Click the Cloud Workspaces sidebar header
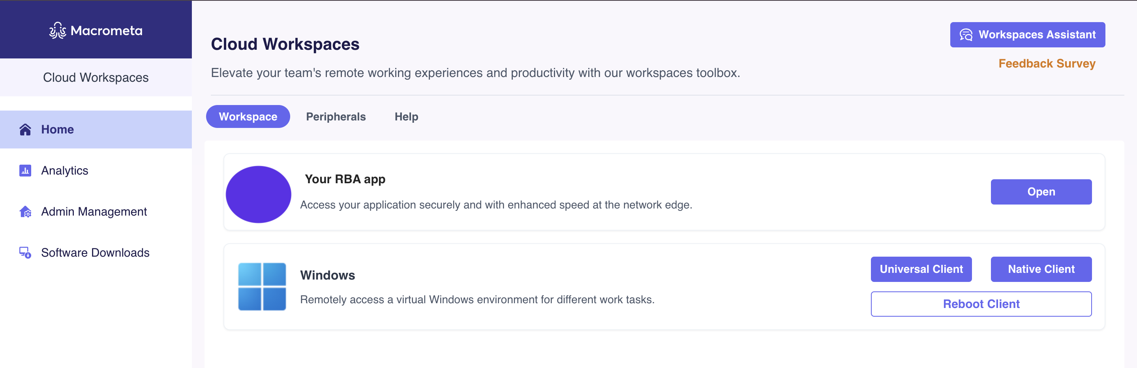1137x368 pixels. click(x=96, y=78)
